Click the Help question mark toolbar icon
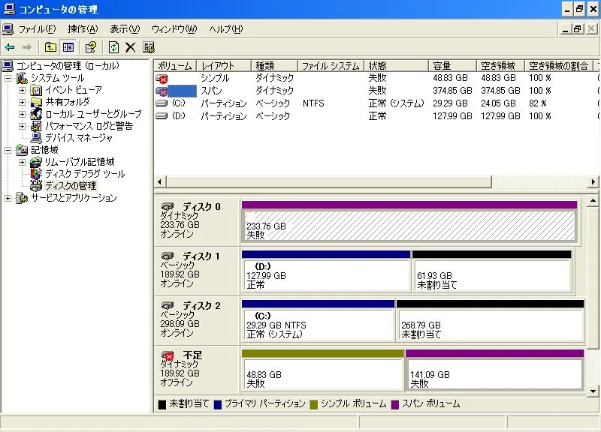The image size is (601, 432). coord(91,47)
